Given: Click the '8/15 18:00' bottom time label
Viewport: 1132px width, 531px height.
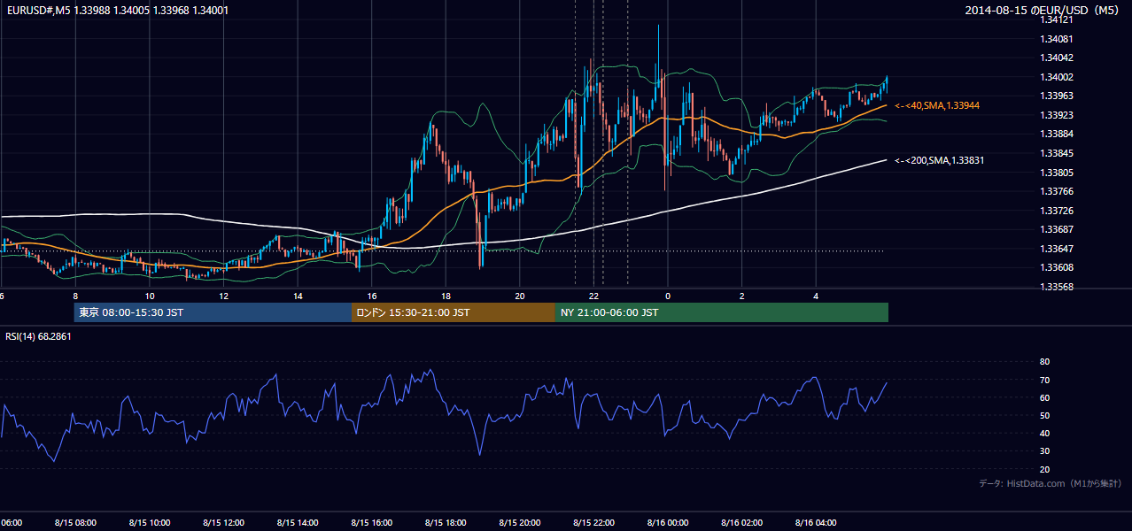Looking at the screenshot, I should [x=446, y=523].
